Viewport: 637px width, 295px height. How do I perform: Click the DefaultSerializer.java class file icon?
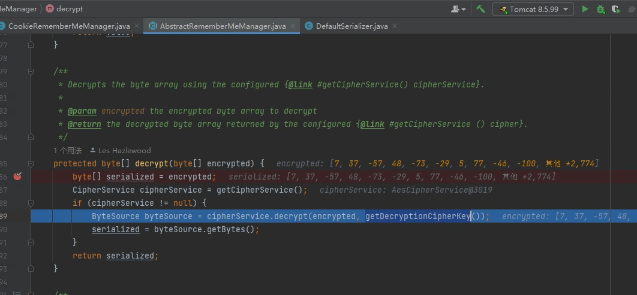(x=309, y=26)
